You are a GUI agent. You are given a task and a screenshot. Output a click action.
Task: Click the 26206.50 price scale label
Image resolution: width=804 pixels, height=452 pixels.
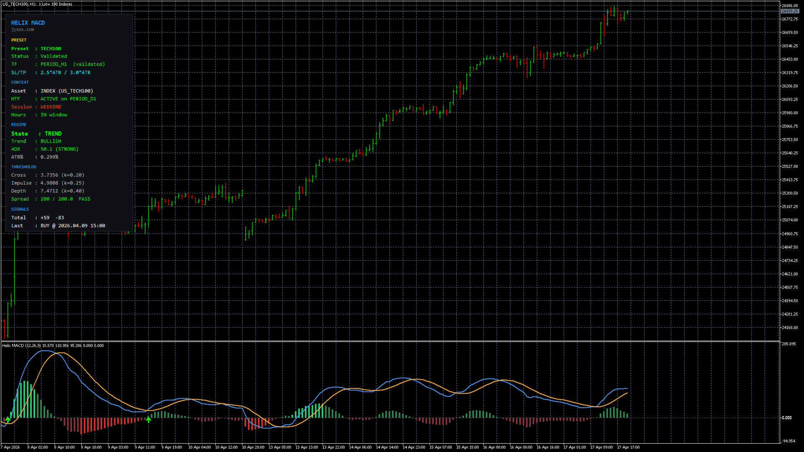[x=790, y=86]
